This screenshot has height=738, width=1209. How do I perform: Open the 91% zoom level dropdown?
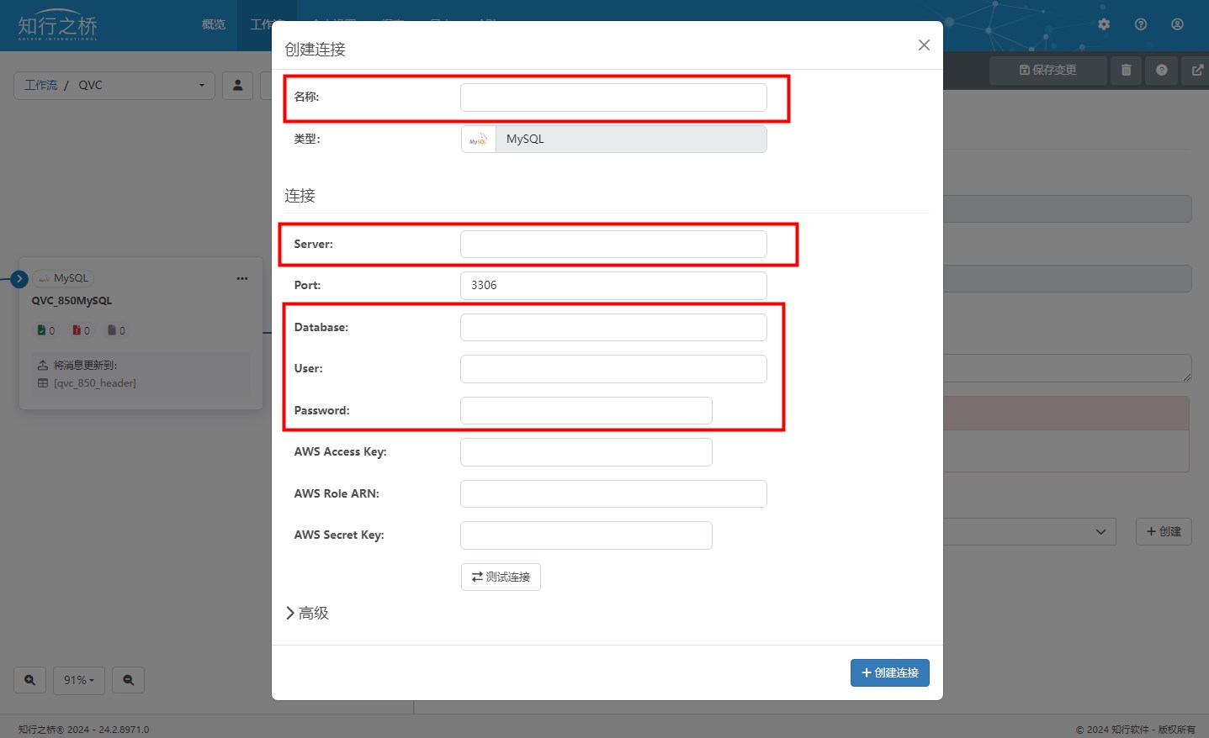click(x=79, y=680)
